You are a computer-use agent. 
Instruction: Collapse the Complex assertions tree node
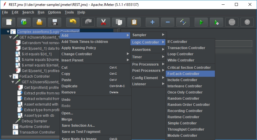[x=8, y=31]
